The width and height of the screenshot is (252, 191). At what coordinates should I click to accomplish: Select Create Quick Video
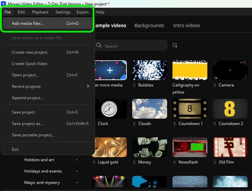[47, 64]
